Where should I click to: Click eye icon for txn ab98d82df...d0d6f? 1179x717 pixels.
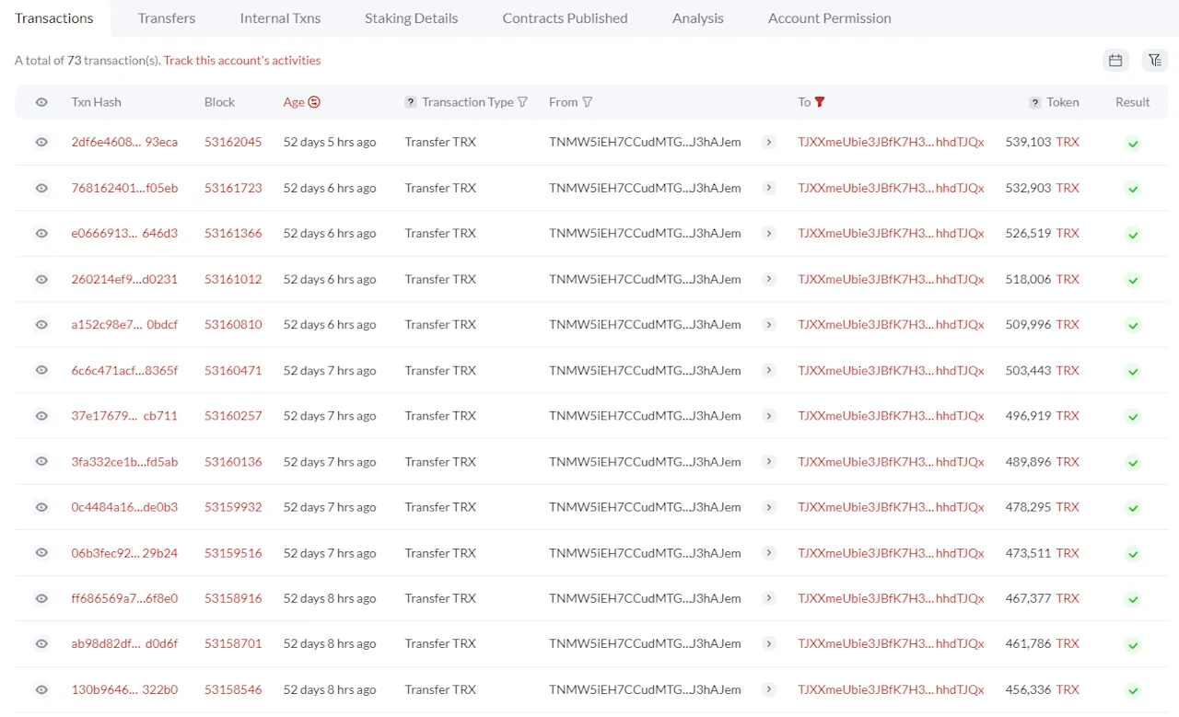point(41,643)
